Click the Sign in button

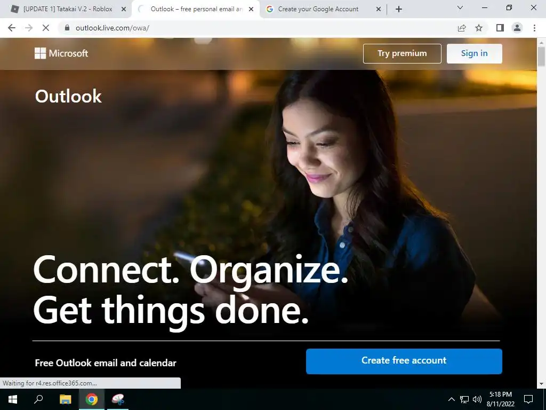[474, 53]
